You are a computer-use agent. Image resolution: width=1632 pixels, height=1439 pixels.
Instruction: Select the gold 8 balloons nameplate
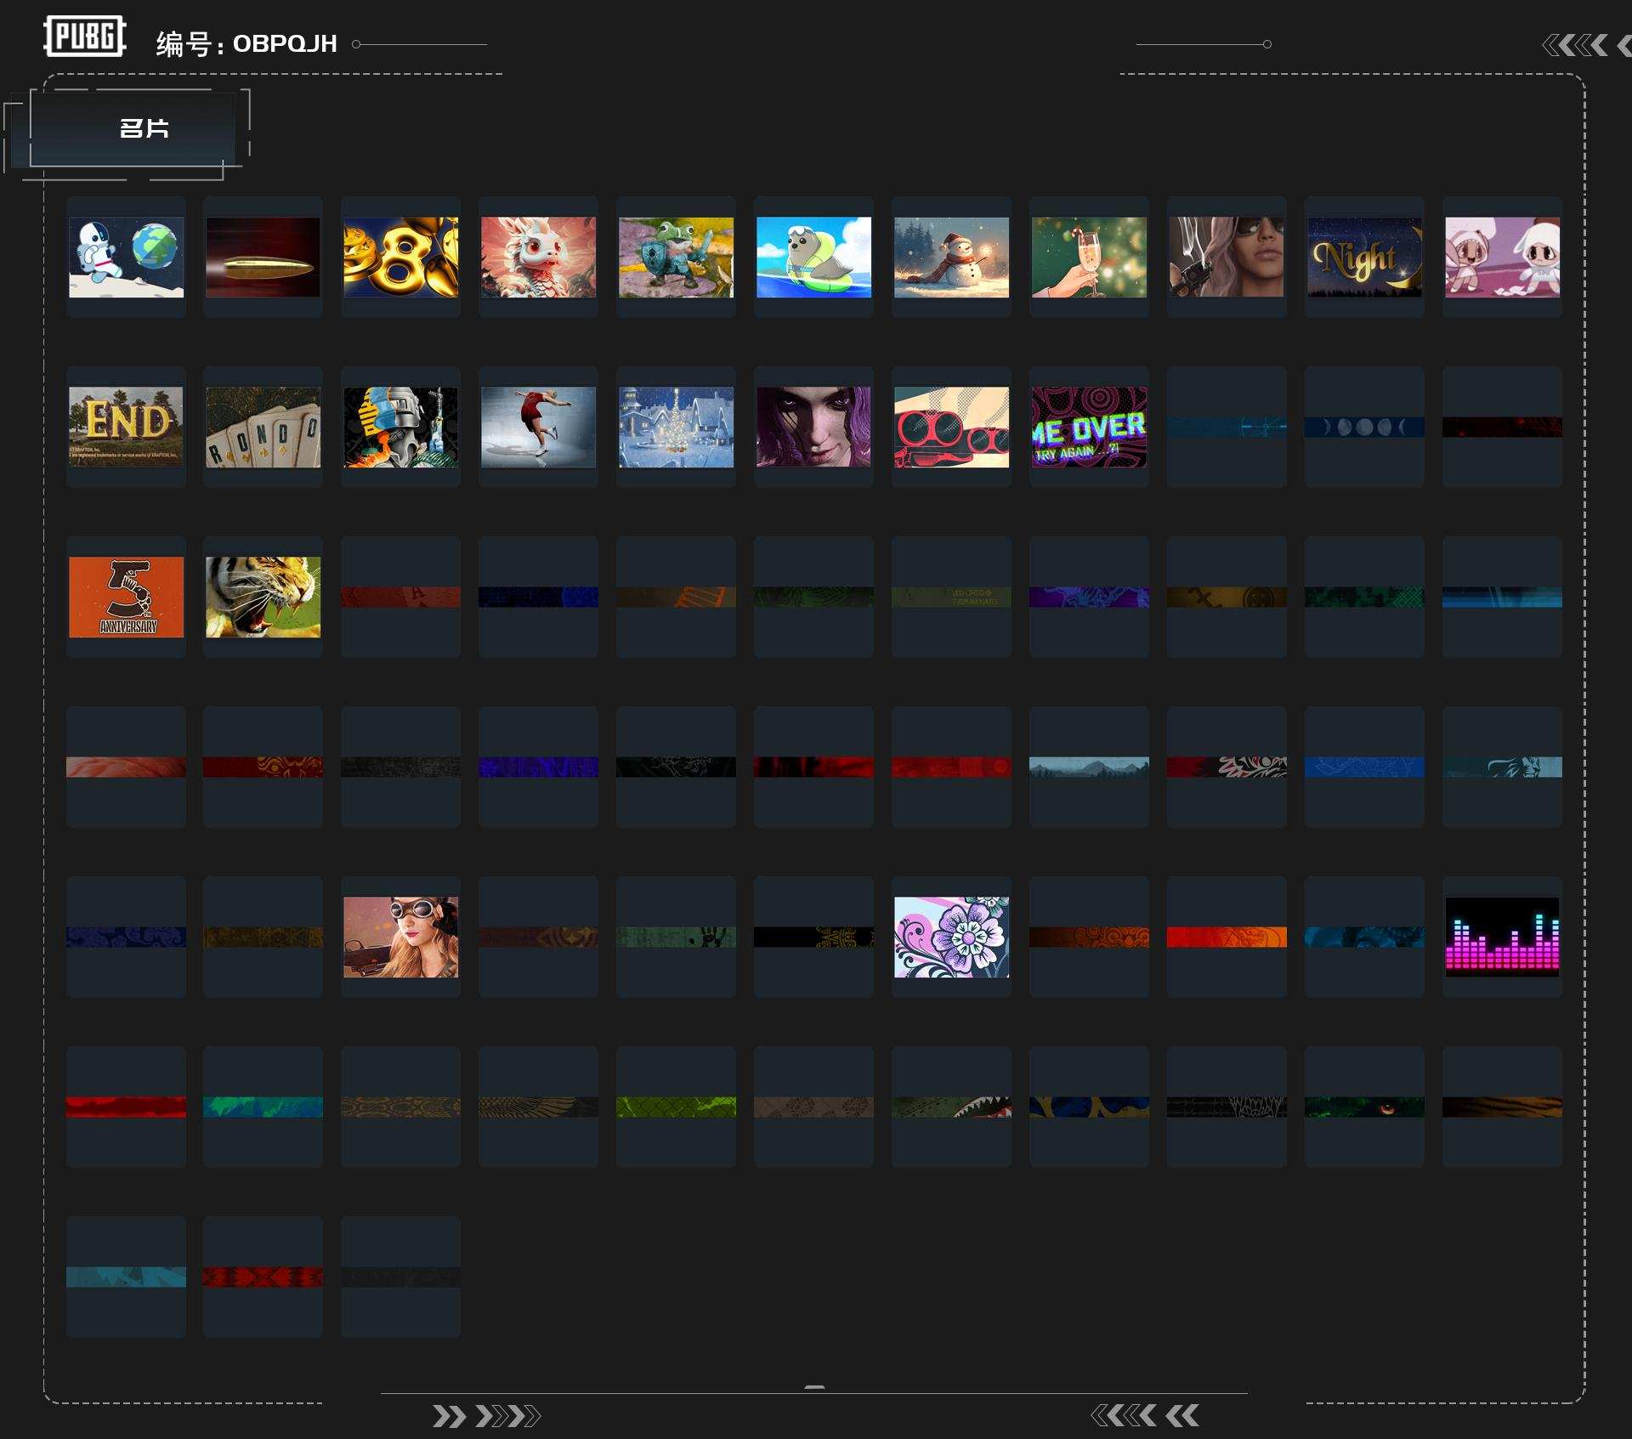click(400, 257)
